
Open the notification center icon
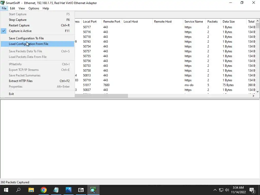(252, 190)
